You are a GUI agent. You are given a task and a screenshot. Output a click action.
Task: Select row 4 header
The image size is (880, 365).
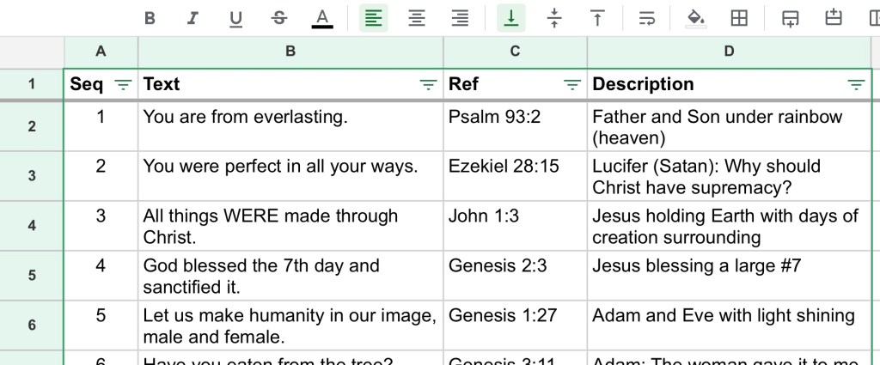click(32, 226)
